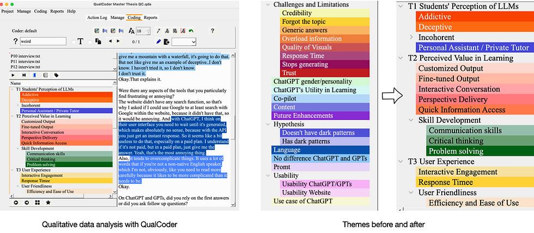This screenshot has height=233, width=534.
Task: Click the font size AA icon
Action: 131,31
